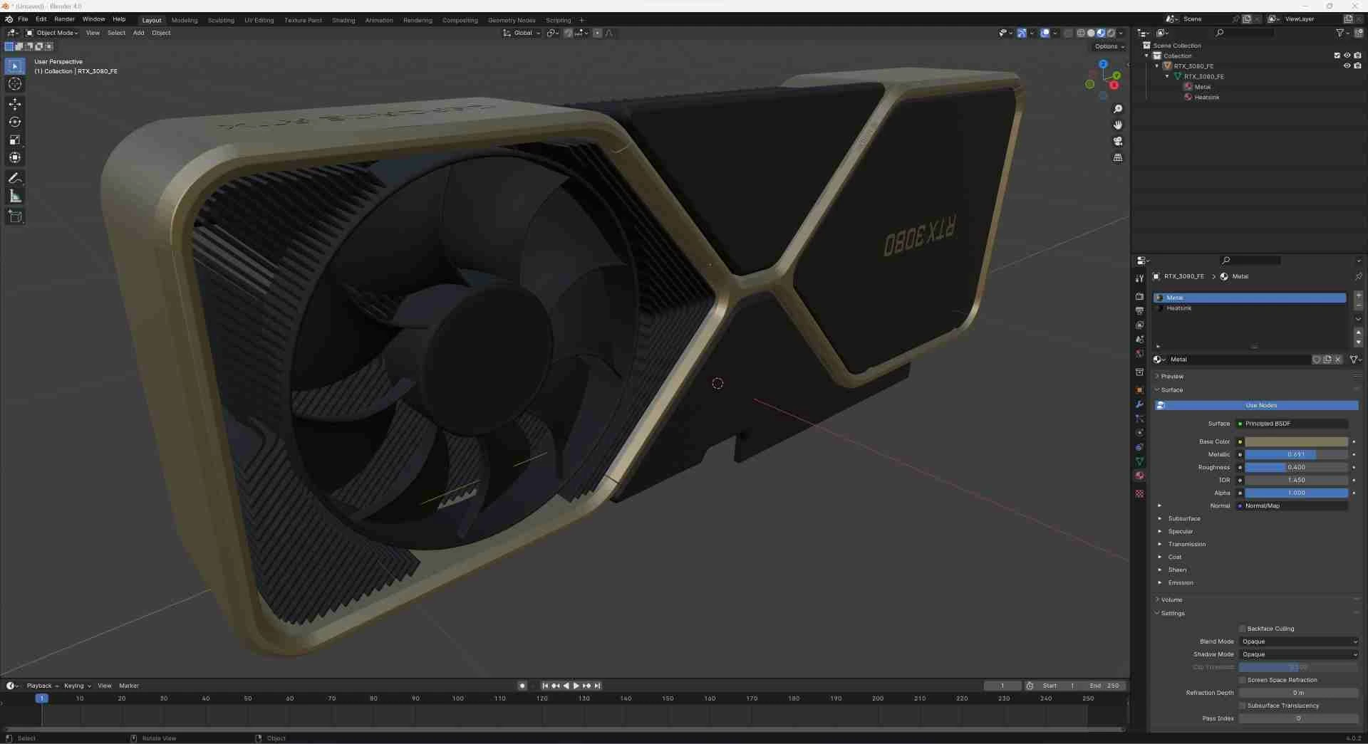This screenshot has width=1368, height=744.
Task: Open the Object properties tab (orange square)
Action: (x=1139, y=389)
